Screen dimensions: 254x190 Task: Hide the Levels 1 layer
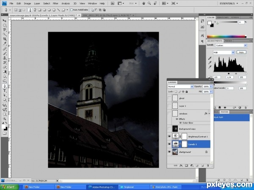[x=169, y=144]
